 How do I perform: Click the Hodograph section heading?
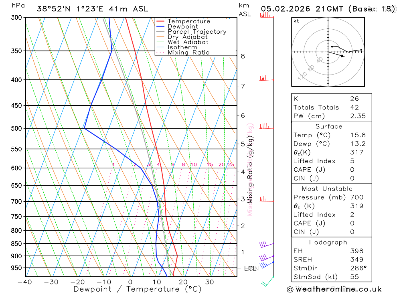pyautogui.click(x=328, y=242)
